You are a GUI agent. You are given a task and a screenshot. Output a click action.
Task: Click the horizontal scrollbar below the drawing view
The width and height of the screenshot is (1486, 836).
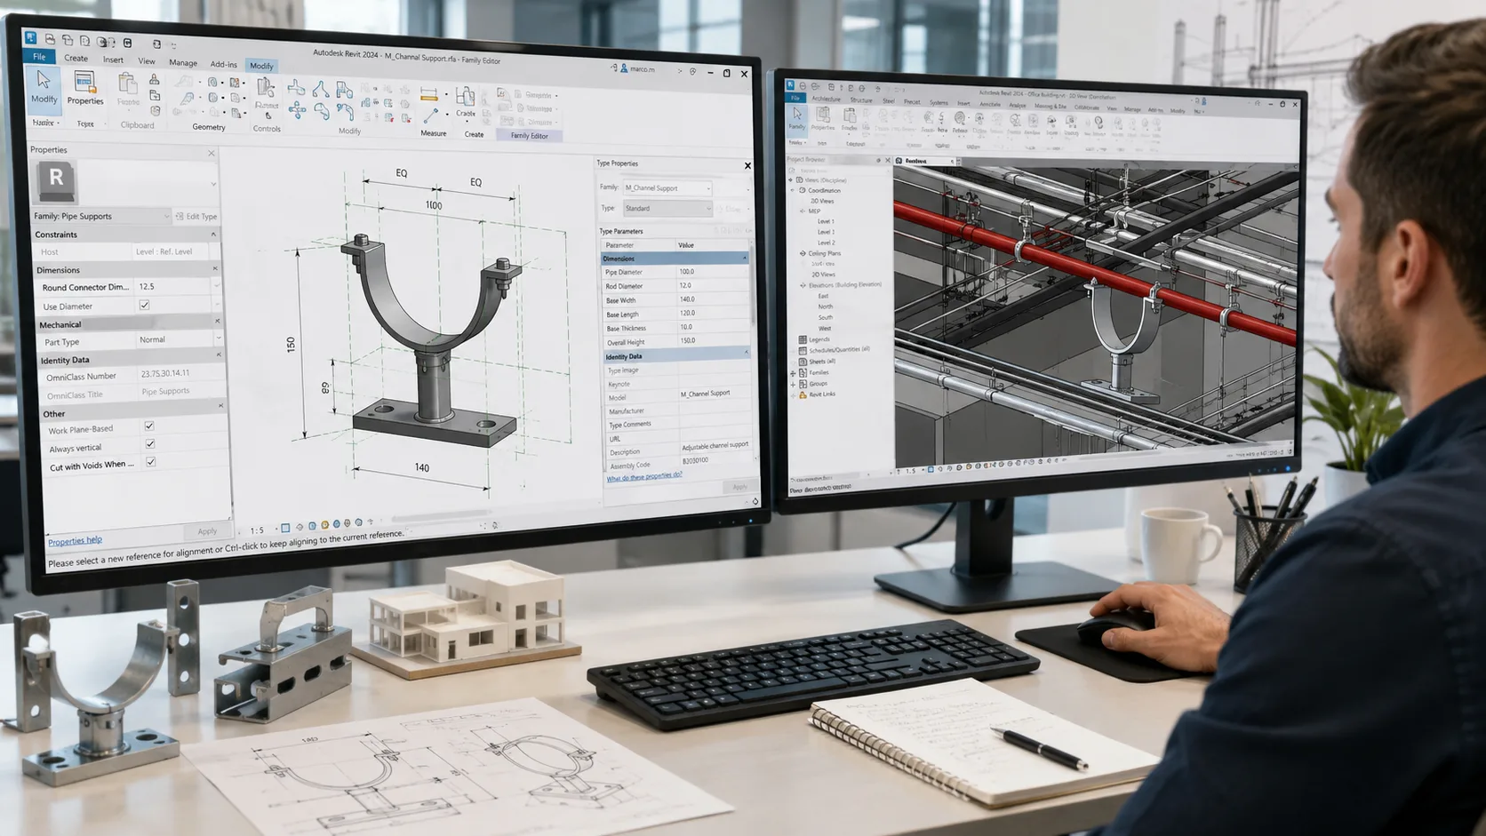click(x=440, y=516)
